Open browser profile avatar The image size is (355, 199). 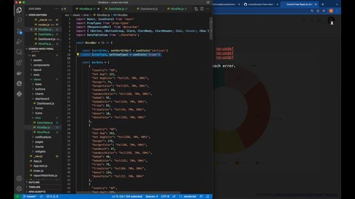(x=331, y=11)
